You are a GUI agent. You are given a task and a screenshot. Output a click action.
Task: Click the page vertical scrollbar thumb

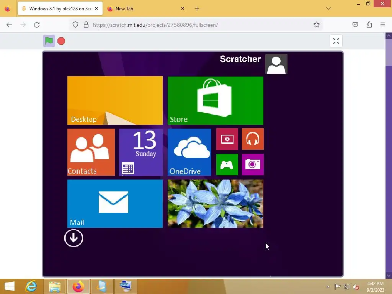pos(389,52)
